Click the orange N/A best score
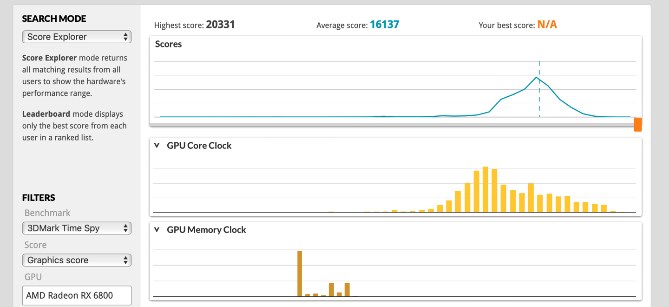This screenshot has height=307, width=669. [x=547, y=25]
